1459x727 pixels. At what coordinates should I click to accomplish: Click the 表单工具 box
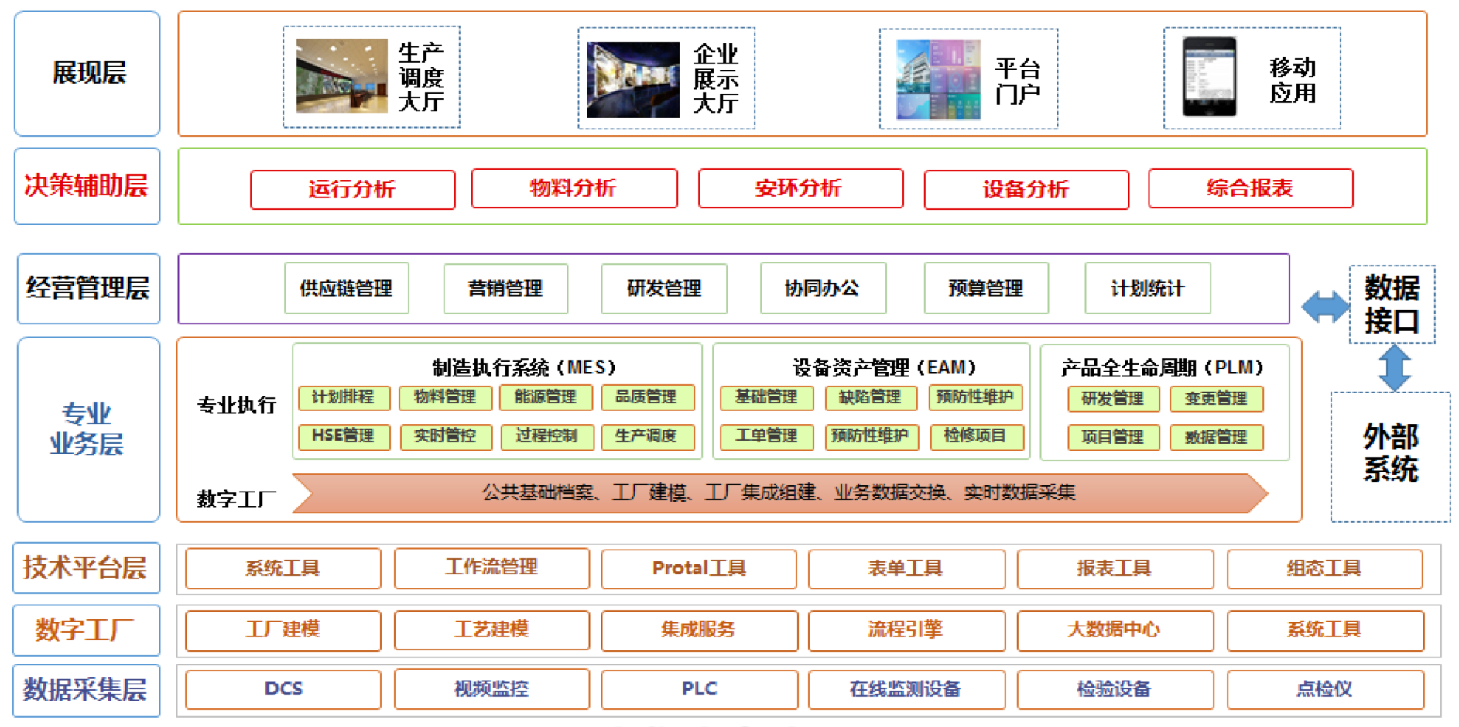[907, 569]
